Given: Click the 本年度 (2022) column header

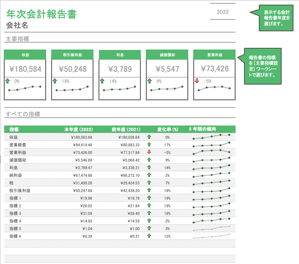Looking at the screenshot, I should coord(78,129).
